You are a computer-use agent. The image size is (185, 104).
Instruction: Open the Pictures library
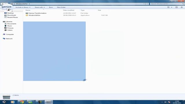tap(10, 28)
